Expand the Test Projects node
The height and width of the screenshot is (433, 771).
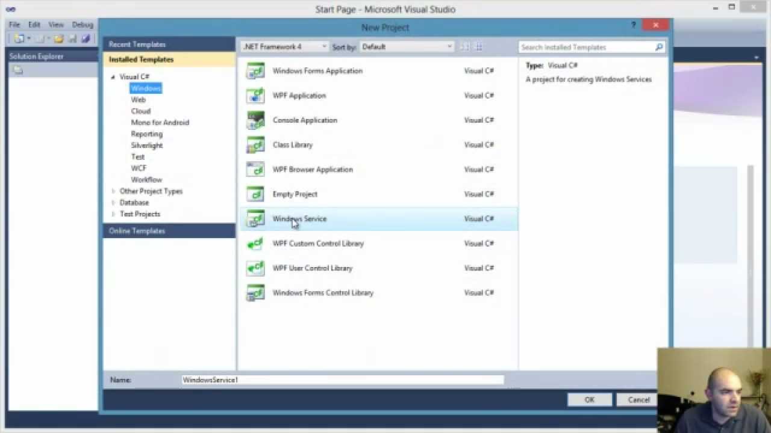click(113, 214)
